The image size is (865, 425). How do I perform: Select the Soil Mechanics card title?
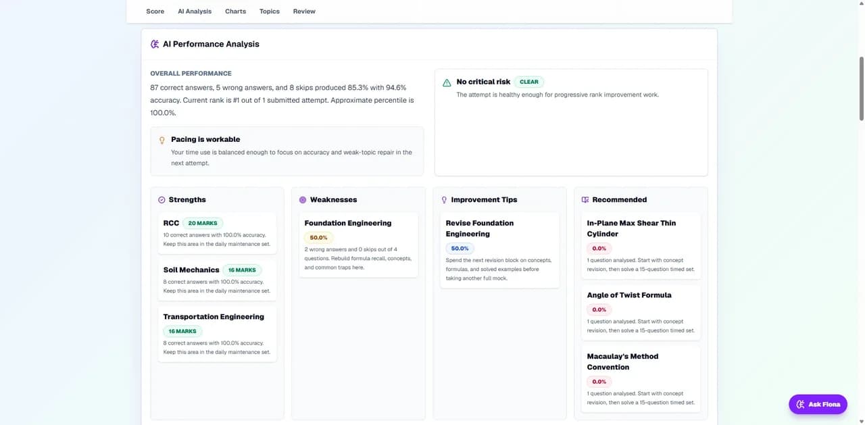click(191, 270)
